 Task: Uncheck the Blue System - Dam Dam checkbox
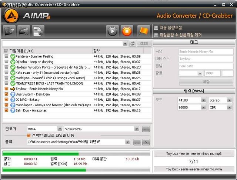[x=6, y=94]
